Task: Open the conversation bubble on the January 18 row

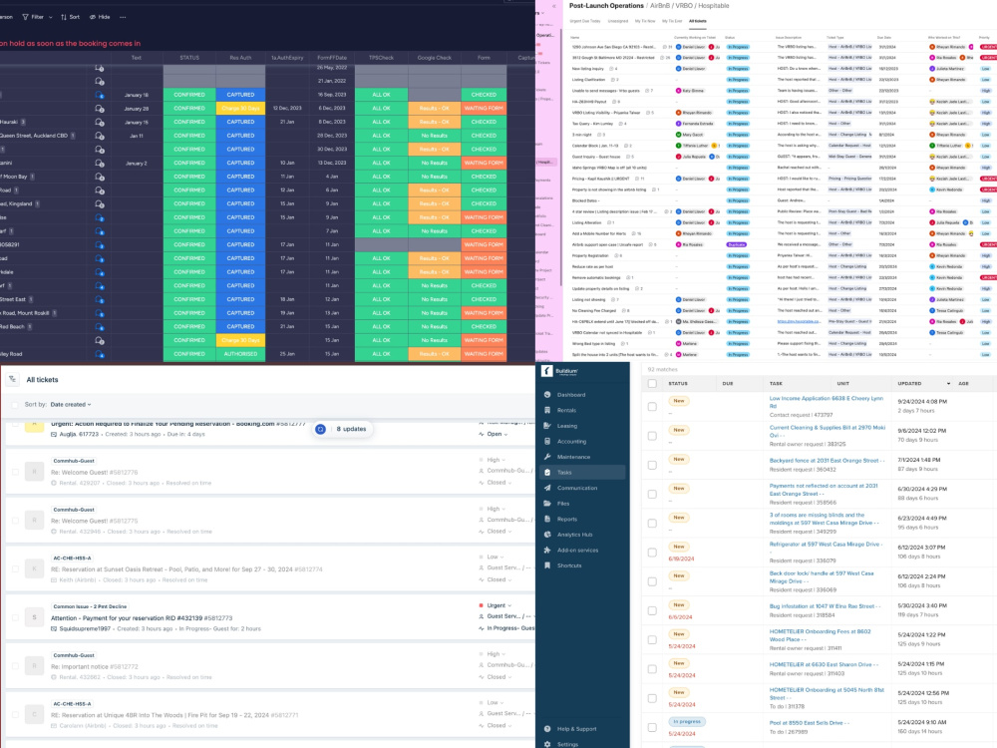Action: click(99, 95)
